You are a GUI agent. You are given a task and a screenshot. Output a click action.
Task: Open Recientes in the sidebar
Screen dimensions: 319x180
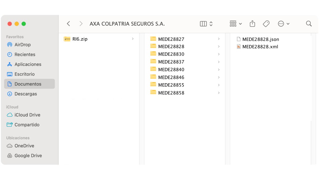[x=25, y=54]
